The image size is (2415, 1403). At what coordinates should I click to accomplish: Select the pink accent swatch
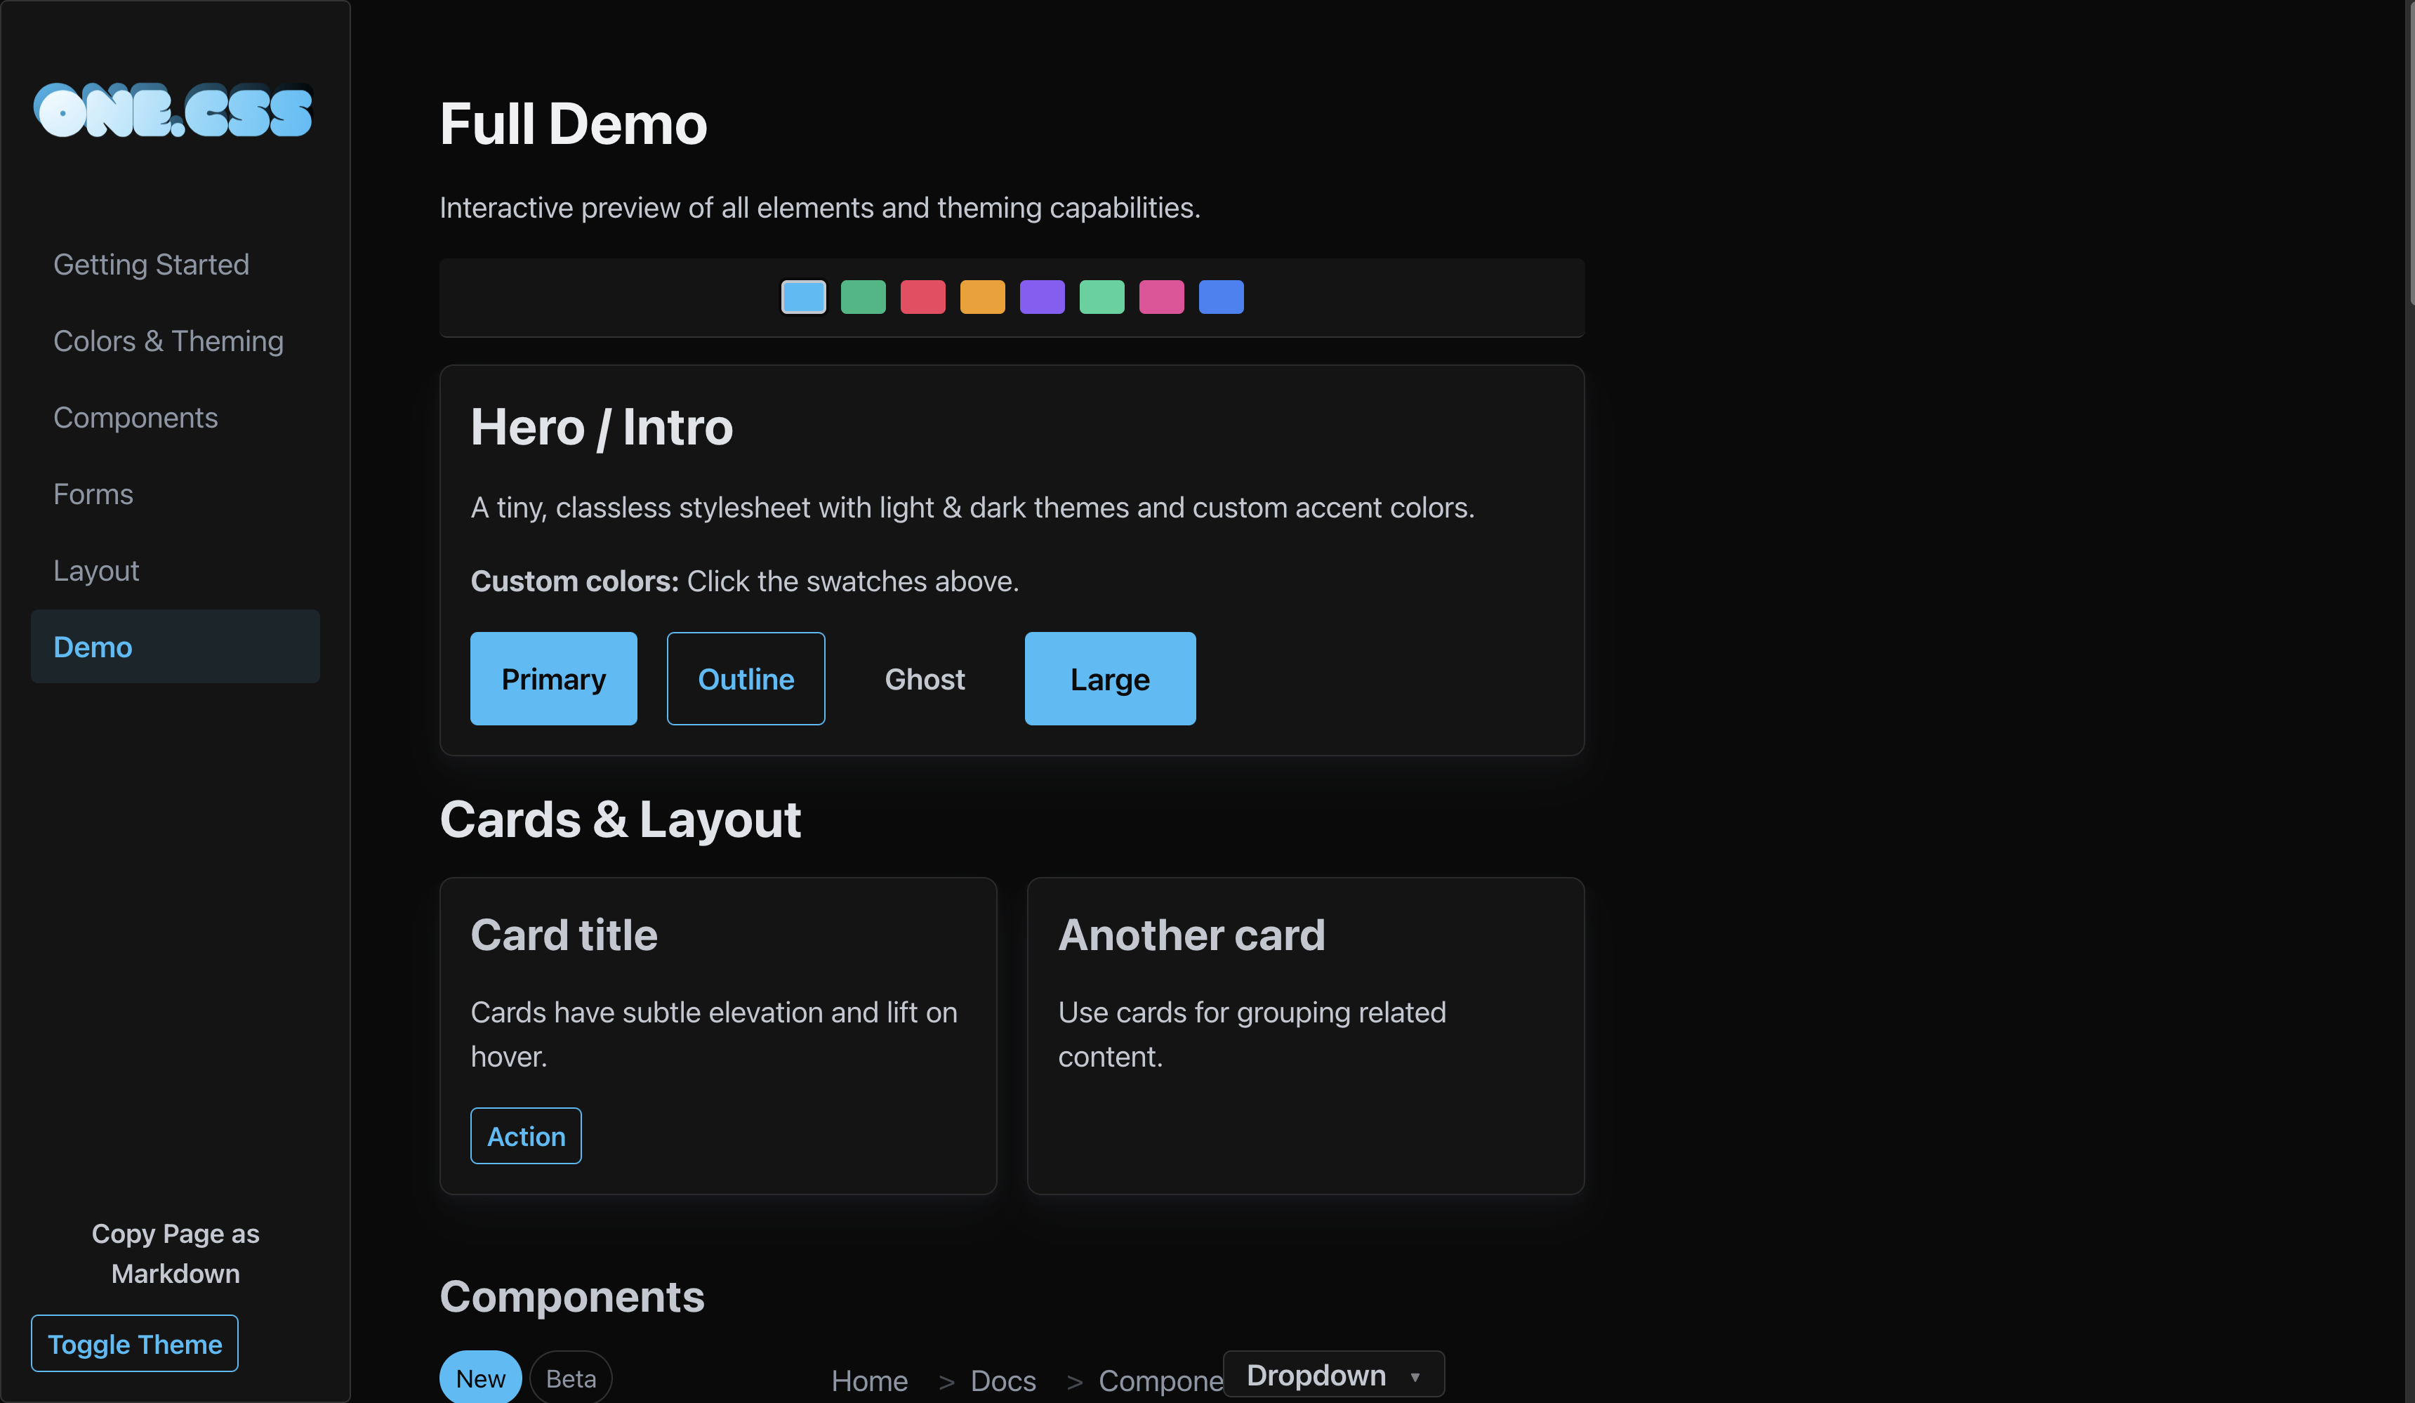click(1160, 297)
